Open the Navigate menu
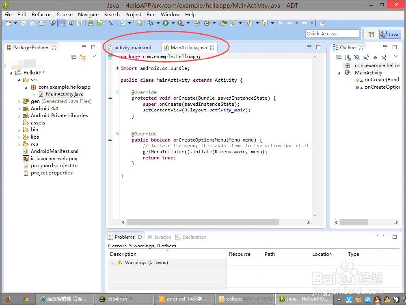 pyautogui.click(x=88, y=15)
